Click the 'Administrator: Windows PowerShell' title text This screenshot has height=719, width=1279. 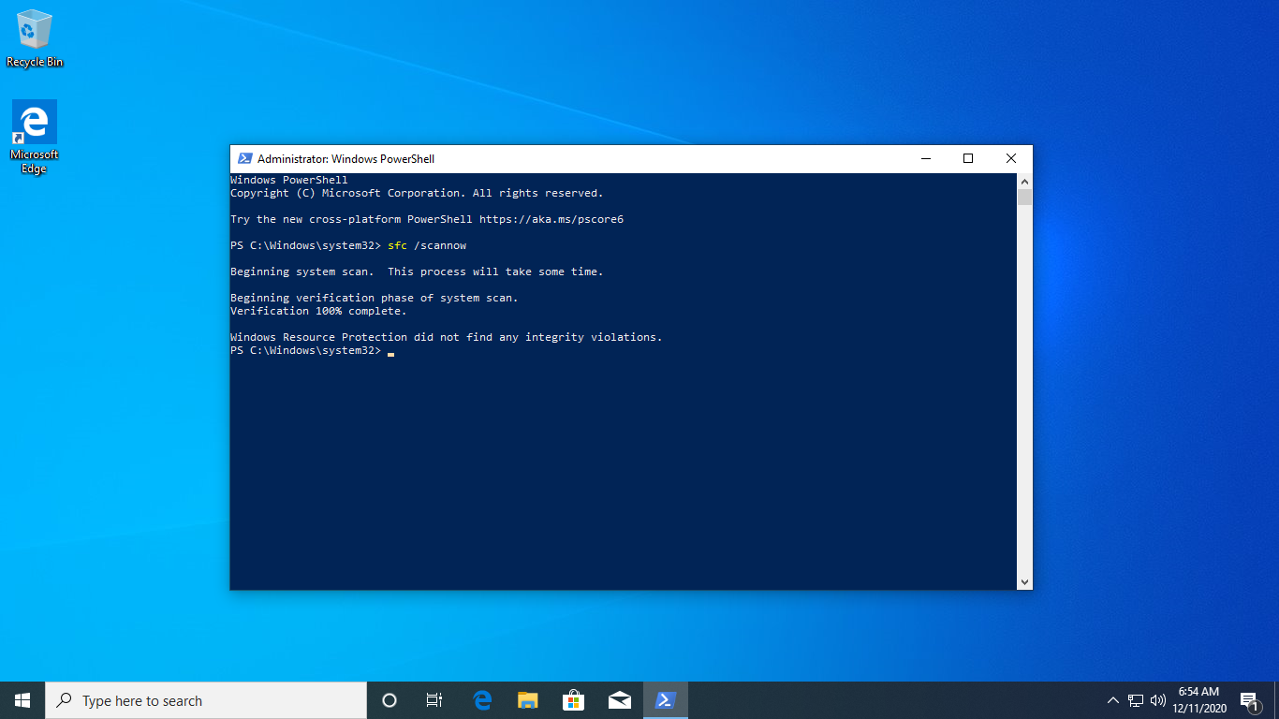pos(345,159)
